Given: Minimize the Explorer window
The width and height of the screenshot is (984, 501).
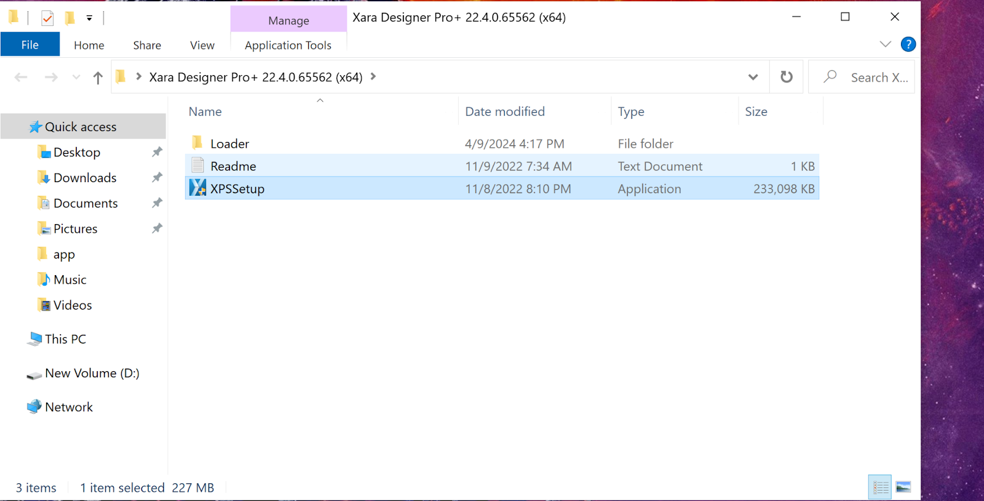Looking at the screenshot, I should (796, 17).
